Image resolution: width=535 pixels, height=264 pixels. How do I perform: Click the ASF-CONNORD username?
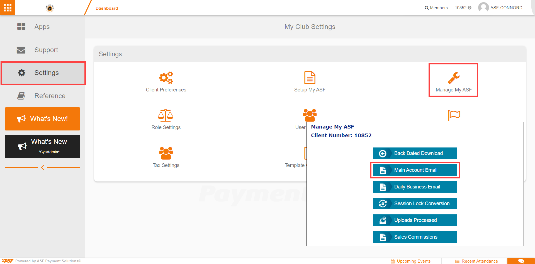pyautogui.click(x=506, y=8)
